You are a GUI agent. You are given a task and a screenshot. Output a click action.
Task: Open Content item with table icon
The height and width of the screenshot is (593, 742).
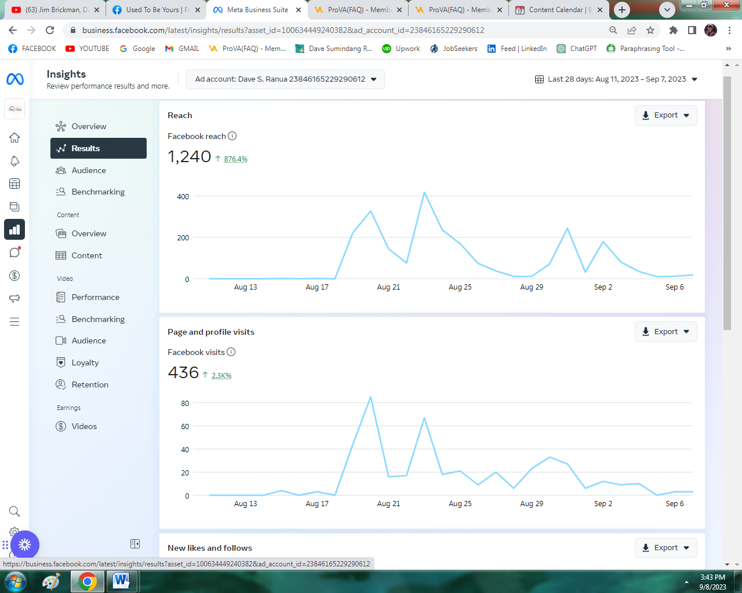pos(99,255)
